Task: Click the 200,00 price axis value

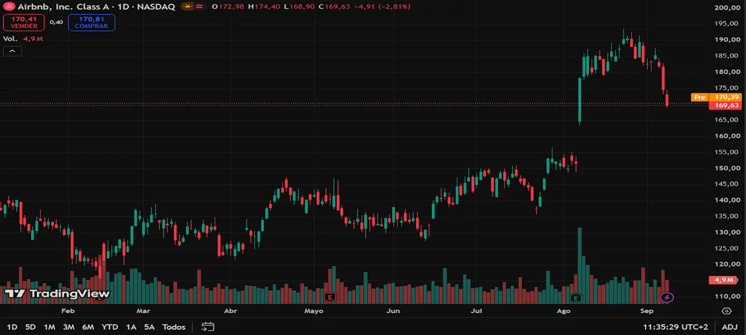Action: click(x=726, y=7)
